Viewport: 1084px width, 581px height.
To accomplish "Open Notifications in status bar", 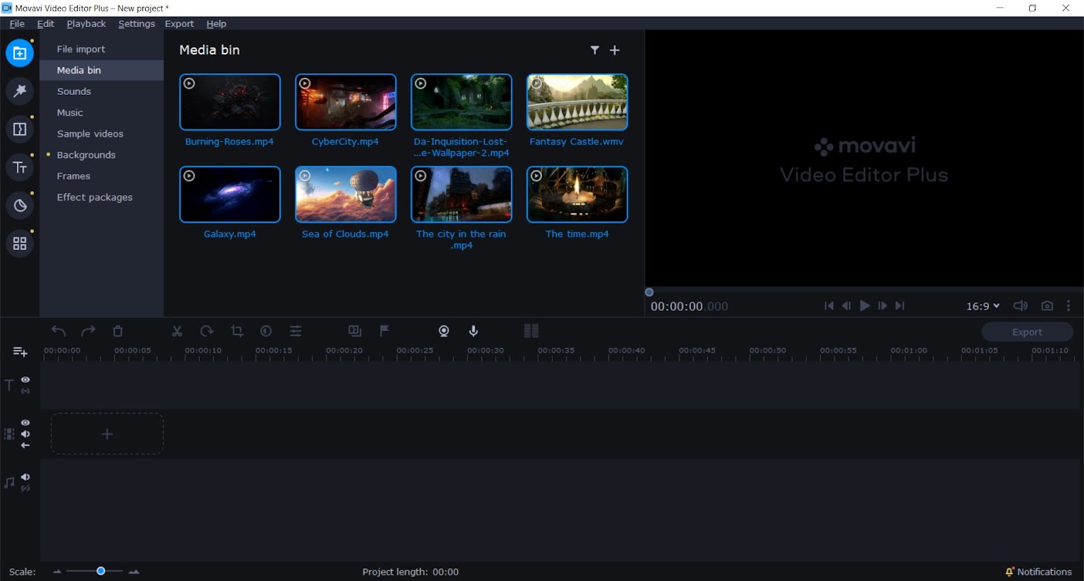I will click(1039, 572).
